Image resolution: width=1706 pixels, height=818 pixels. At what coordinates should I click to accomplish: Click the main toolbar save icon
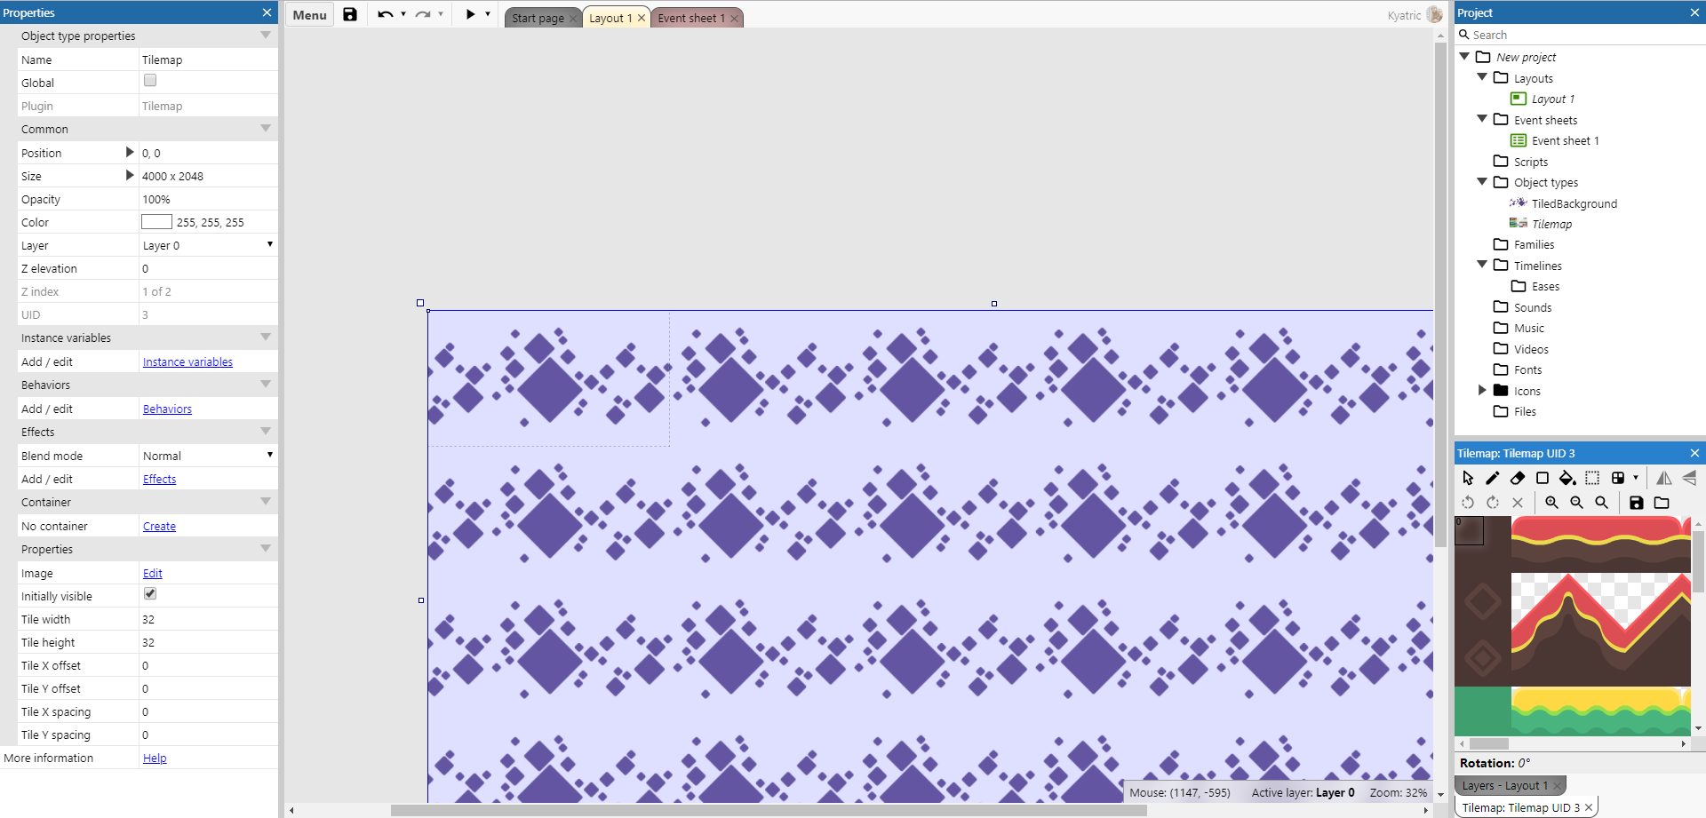(x=350, y=14)
